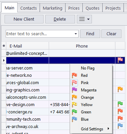Image resolution: width=127 pixels, height=134 pixels.
Task: Click the magenta flag icon in menu
Action: point(74,90)
